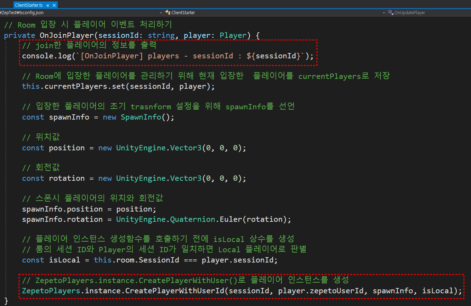The height and width of the screenshot is (306, 471).
Task: Click the method's closing brace
Action: pos(6,301)
